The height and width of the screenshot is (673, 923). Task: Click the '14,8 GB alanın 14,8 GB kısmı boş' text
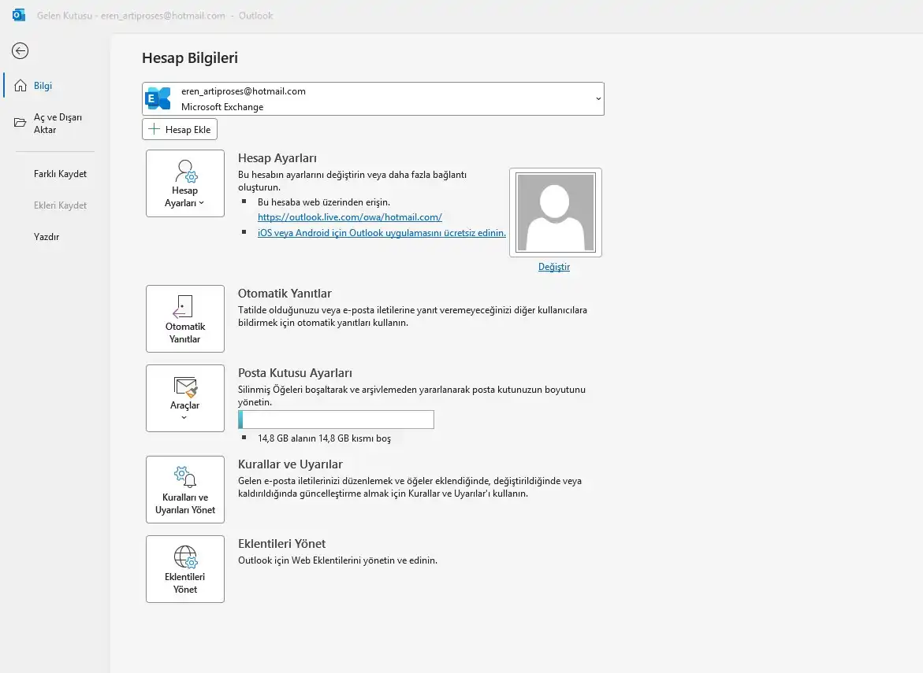coord(324,438)
